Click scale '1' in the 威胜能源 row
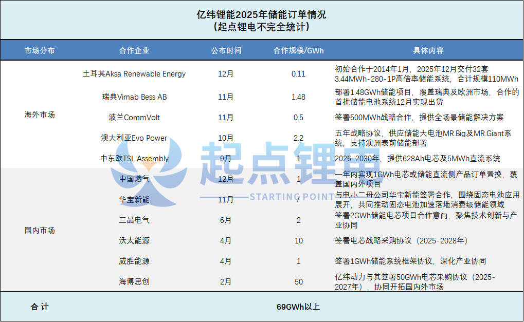This screenshot has height=322, width=524. tap(298, 261)
